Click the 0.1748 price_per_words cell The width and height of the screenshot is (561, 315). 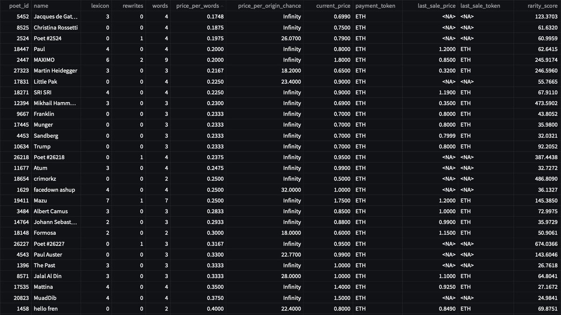(199, 17)
